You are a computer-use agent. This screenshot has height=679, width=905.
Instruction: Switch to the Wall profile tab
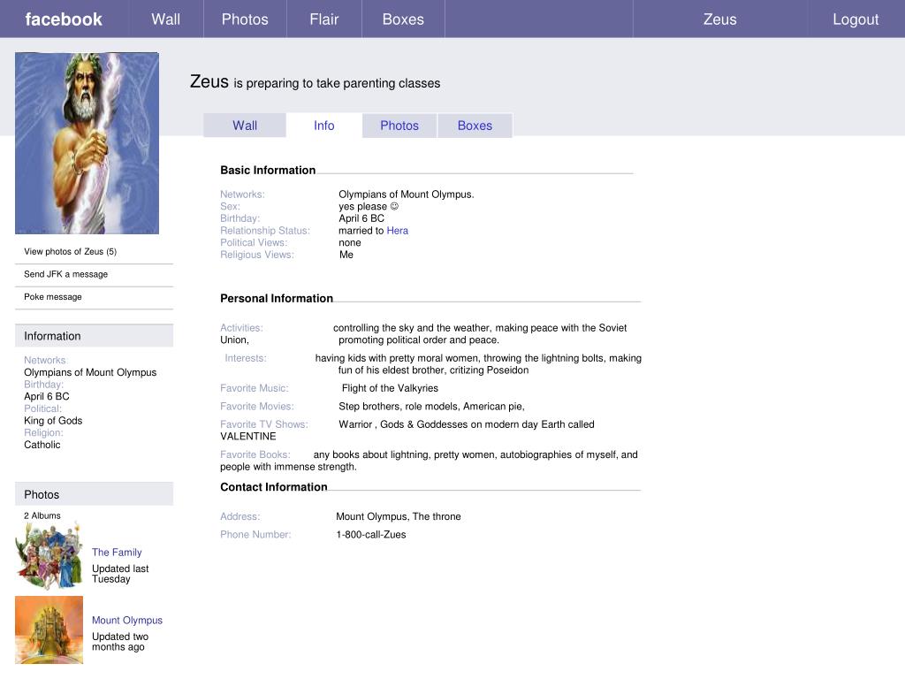pyautogui.click(x=245, y=126)
